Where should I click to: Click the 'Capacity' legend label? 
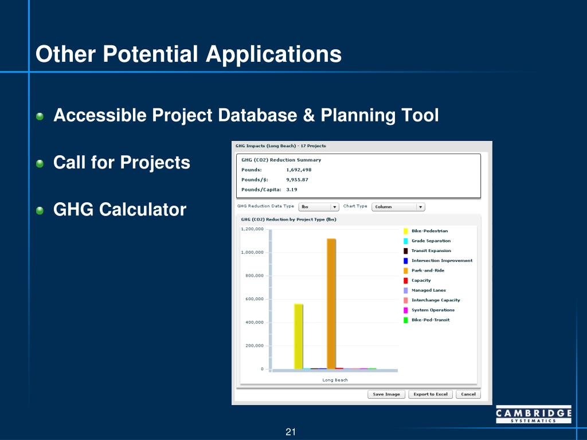click(x=421, y=280)
